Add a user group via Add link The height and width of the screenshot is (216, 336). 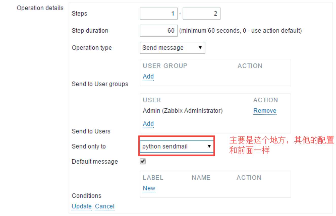148,76
